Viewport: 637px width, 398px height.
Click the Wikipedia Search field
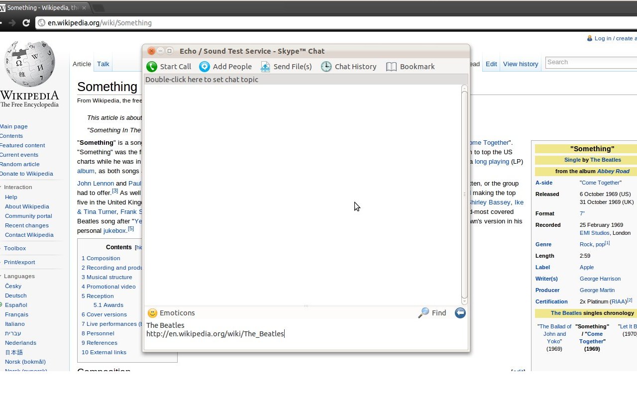tap(591, 63)
